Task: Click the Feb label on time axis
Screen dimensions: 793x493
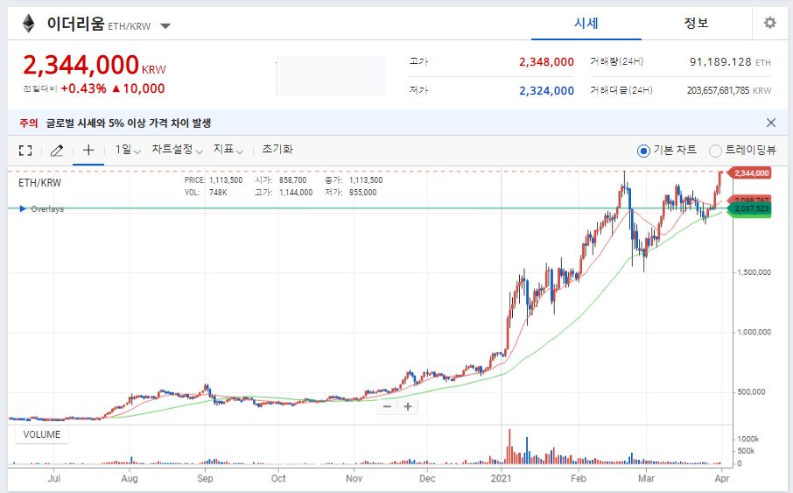Action: click(578, 478)
